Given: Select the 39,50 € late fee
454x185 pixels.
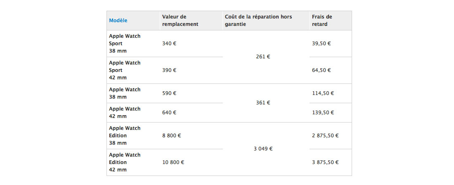Looking at the screenshot, I should coord(322,44).
